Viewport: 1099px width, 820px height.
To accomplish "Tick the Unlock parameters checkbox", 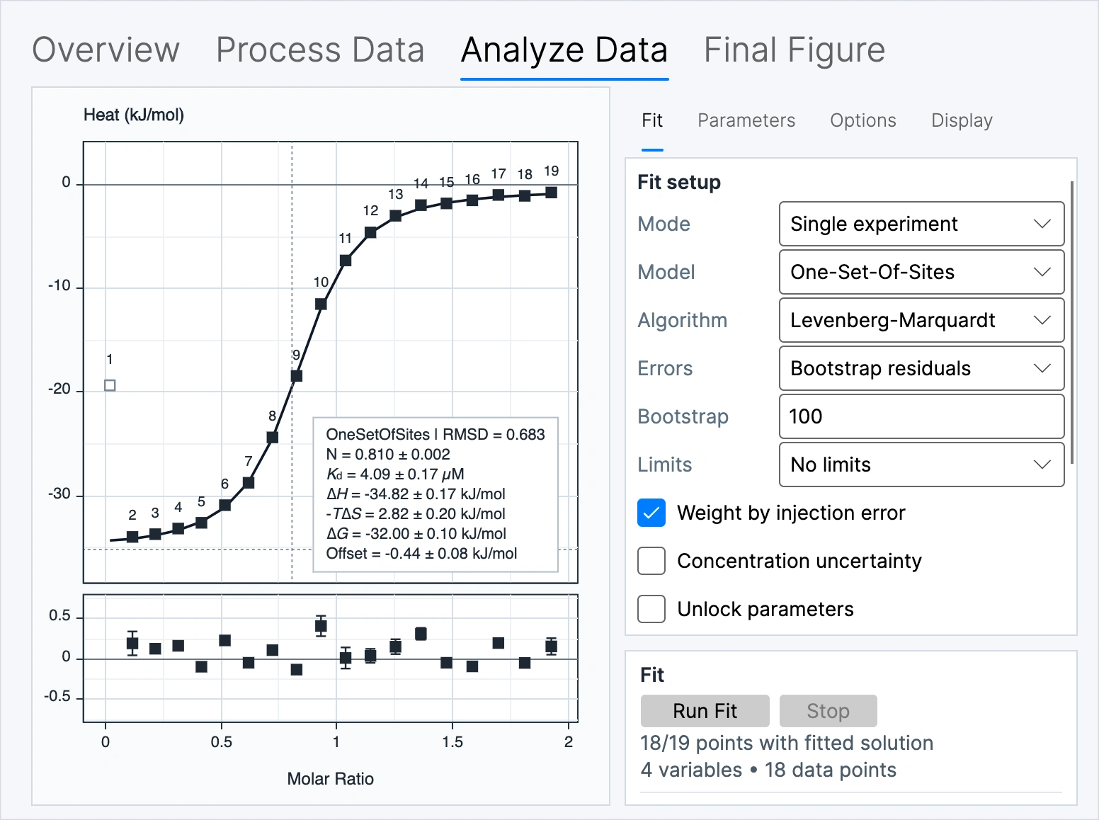I will pos(651,609).
